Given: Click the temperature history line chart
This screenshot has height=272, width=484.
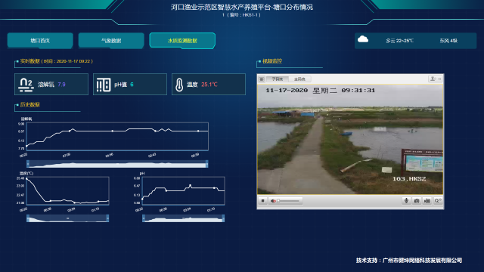Looking at the screenshot, I should [67, 191].
